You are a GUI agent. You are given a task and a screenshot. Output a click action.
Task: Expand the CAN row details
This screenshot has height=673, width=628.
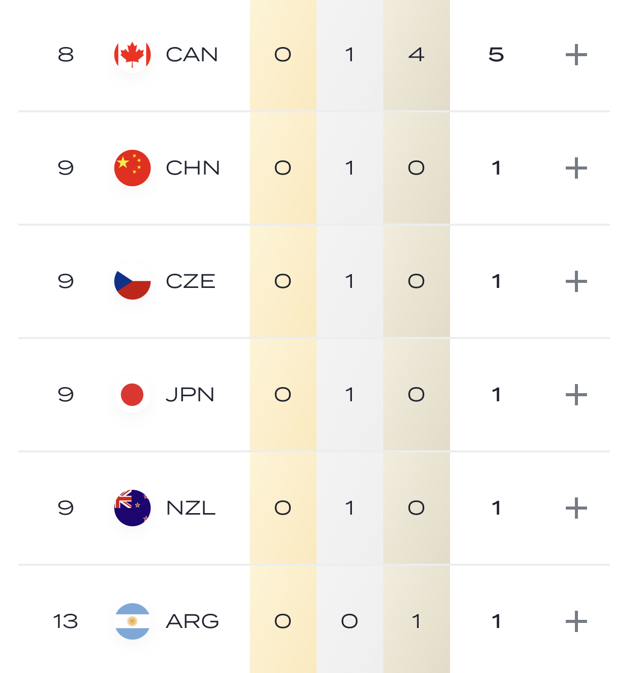coord(576,55)
